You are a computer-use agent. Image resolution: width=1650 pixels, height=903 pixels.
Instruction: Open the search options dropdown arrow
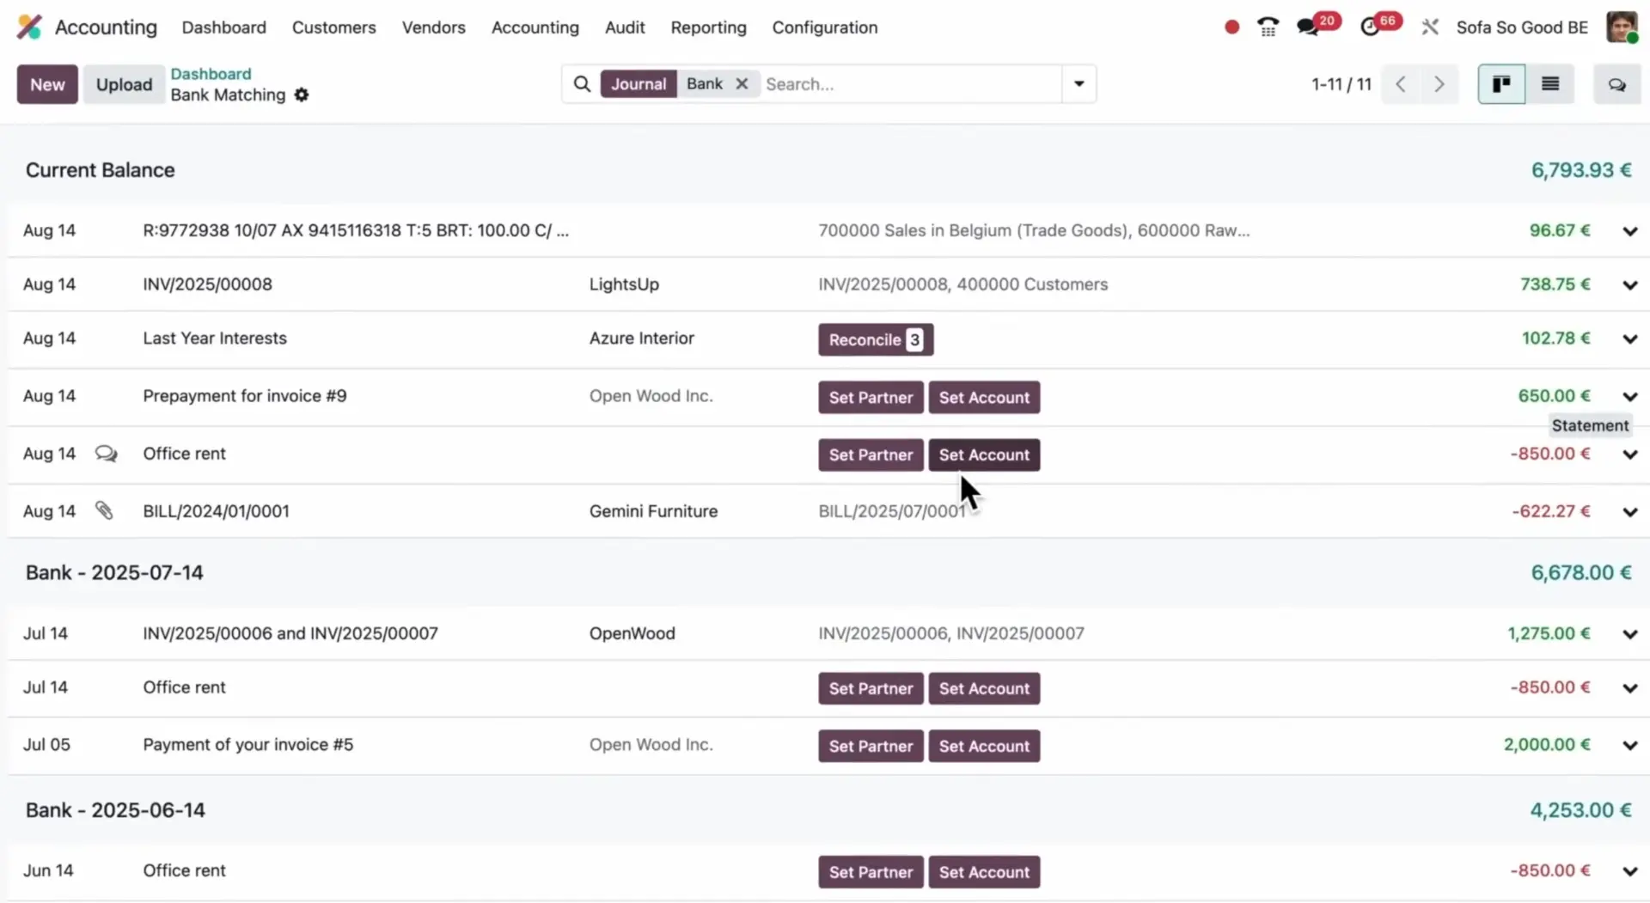coord(1079,84)
